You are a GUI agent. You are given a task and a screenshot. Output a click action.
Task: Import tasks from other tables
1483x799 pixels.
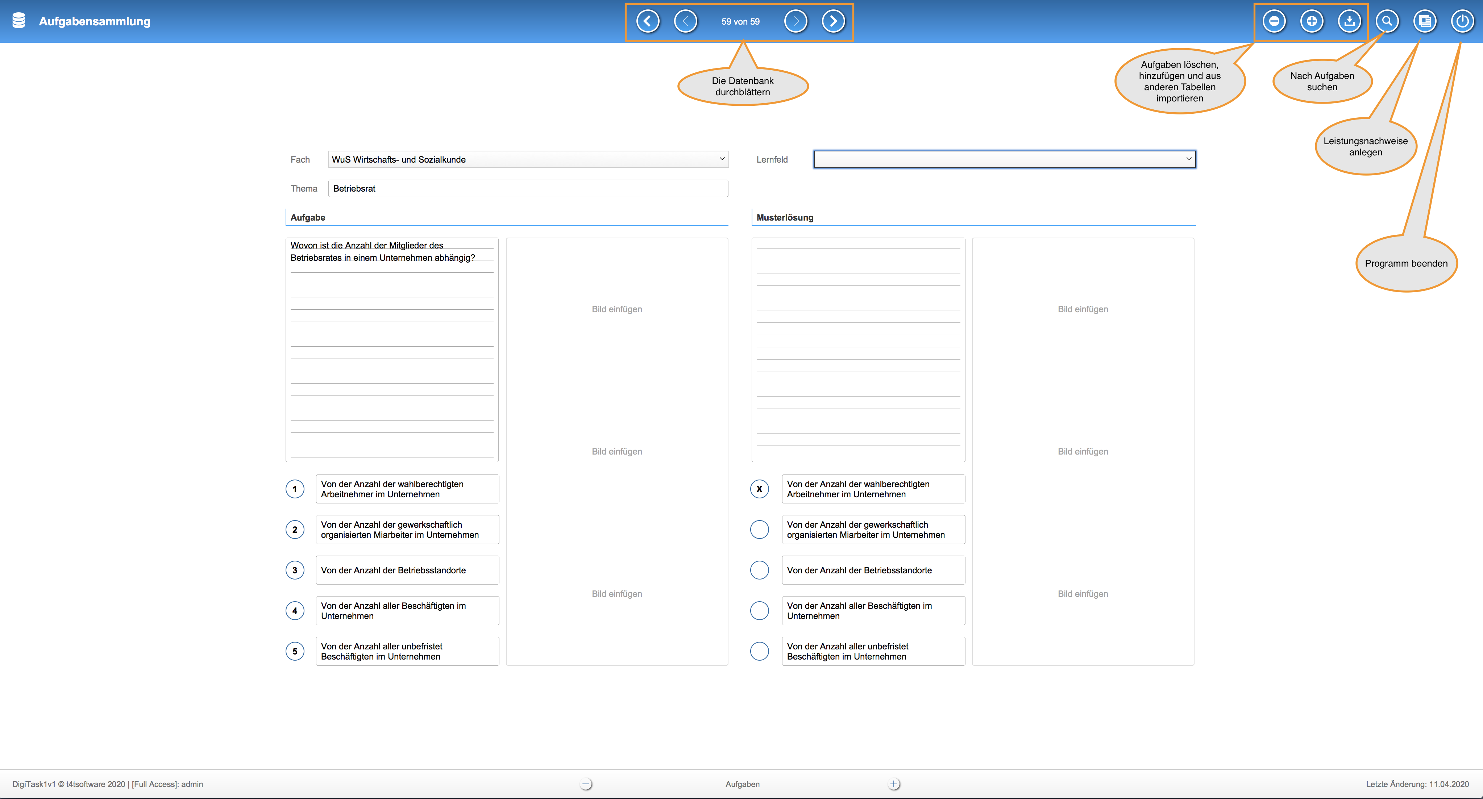(x=1349, y=21)
